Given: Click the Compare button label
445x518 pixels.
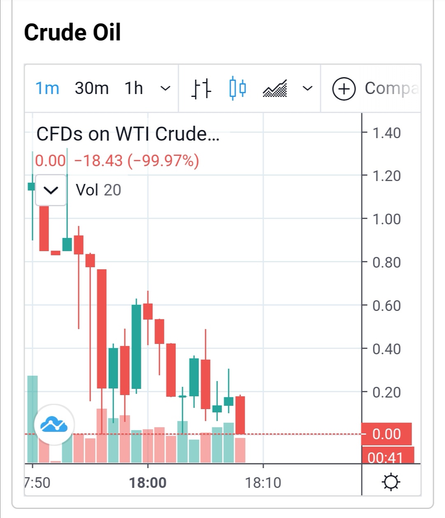Looking at the screenshot, I should 391,88.
